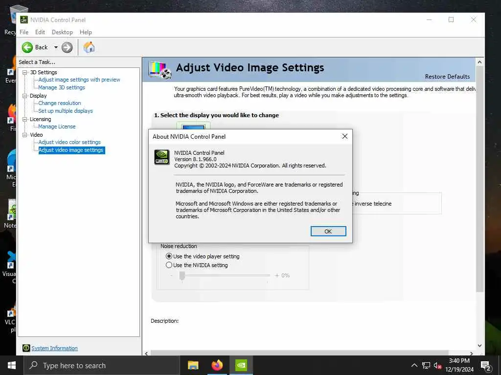Open File Explorer from taskbar
501x375 pixels.
[x=193, y=365]
